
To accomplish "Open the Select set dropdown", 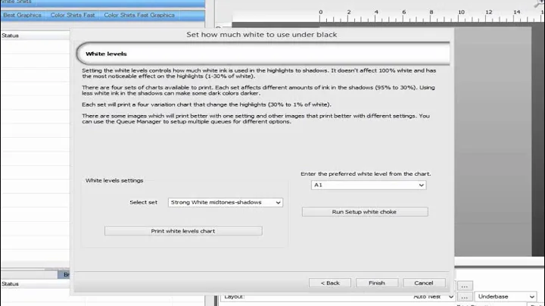I will (226, 202).
